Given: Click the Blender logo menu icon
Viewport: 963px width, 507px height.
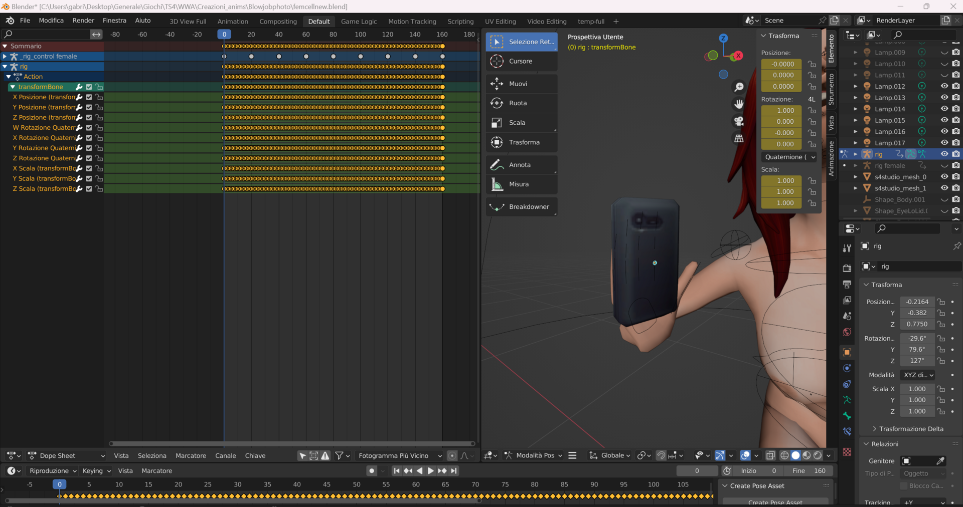Looking at the screenshot, I should [10, 21].
